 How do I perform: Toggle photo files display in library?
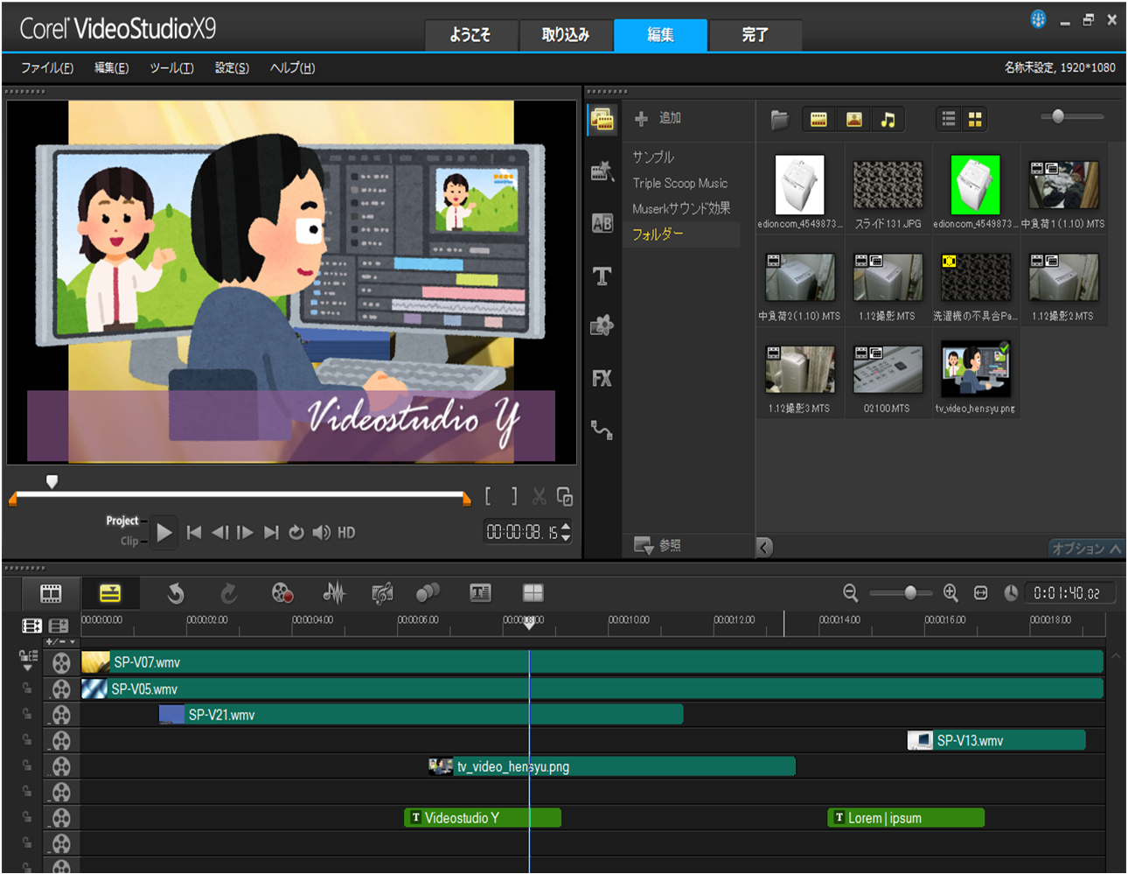pos(854,120)
